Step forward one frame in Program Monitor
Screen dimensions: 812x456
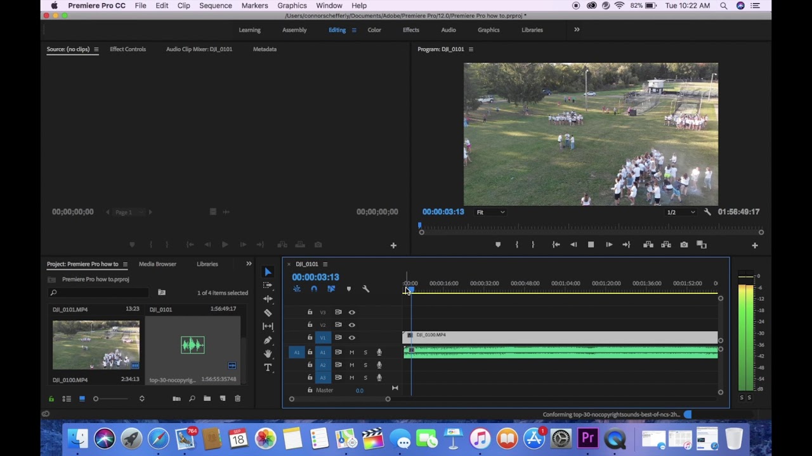point(609,244)
